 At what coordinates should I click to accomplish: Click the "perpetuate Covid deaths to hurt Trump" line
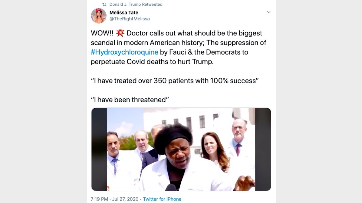coord(152,62)
